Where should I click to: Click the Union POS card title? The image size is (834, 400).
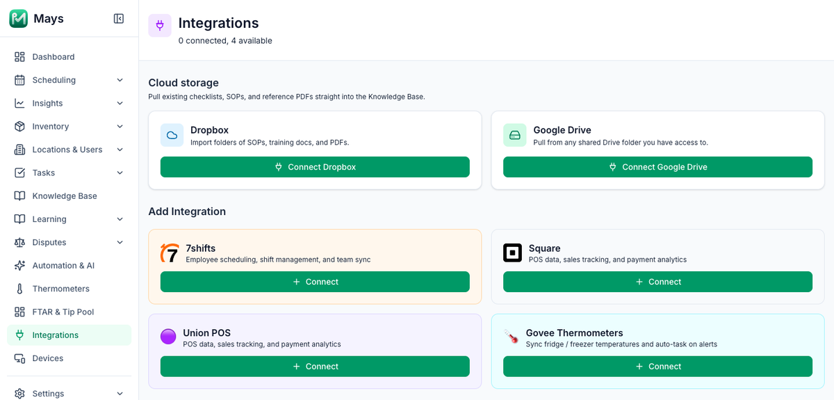click(206, 333)
